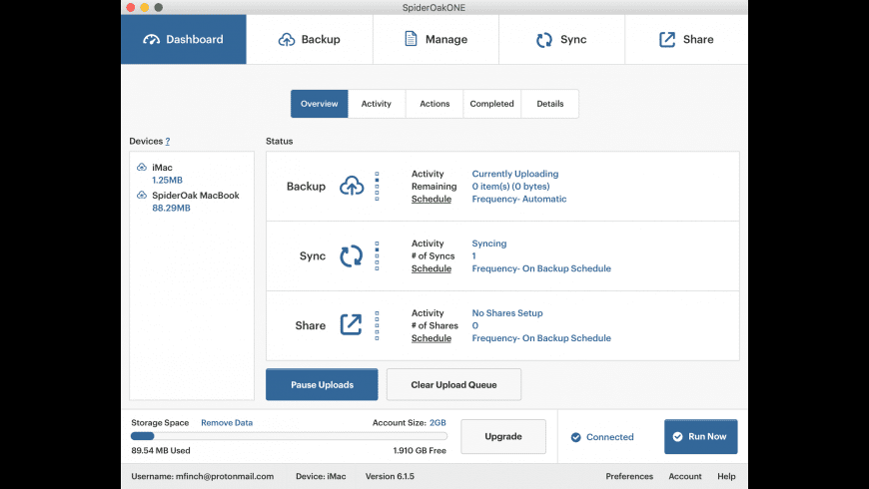Image resolution: width=869 pixels, height=489 pixels.
Task: Click Currently Uploading status text
Action: (x=514, y=174)
